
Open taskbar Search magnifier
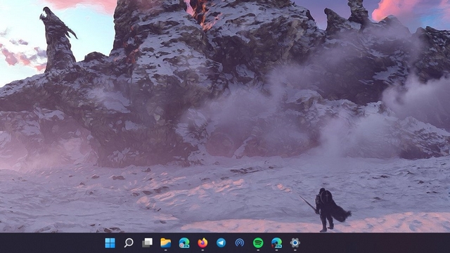click(x=129, y=243)
